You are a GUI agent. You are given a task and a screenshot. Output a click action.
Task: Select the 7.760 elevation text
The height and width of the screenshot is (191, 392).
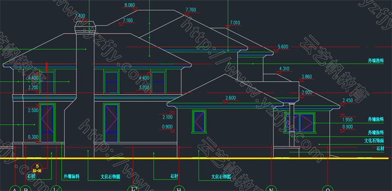point(191,10)
